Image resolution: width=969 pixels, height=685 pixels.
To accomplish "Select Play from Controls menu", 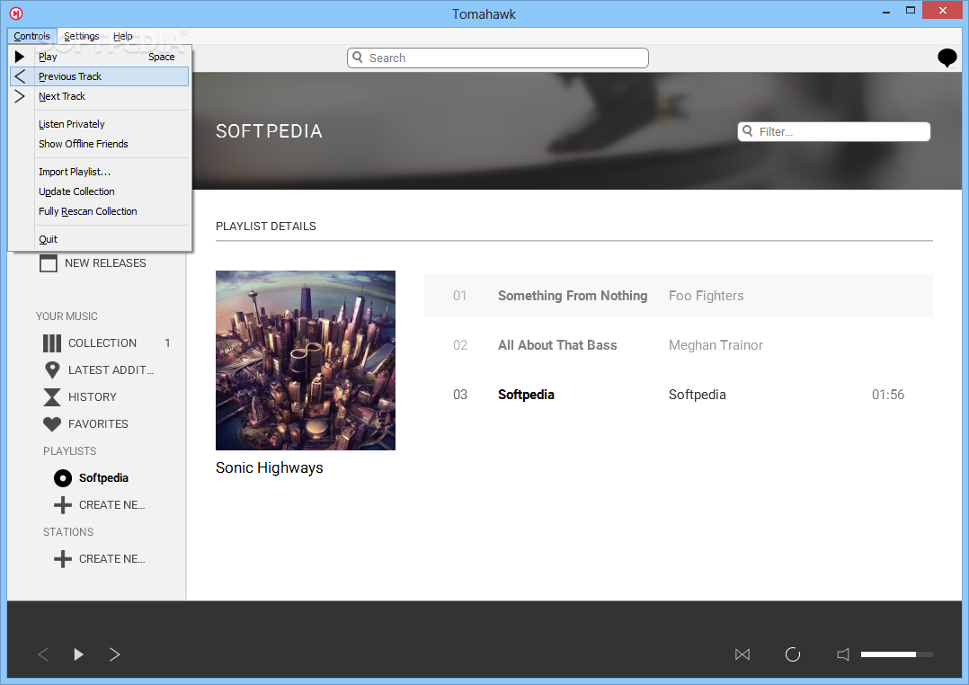I will point(100,57).
